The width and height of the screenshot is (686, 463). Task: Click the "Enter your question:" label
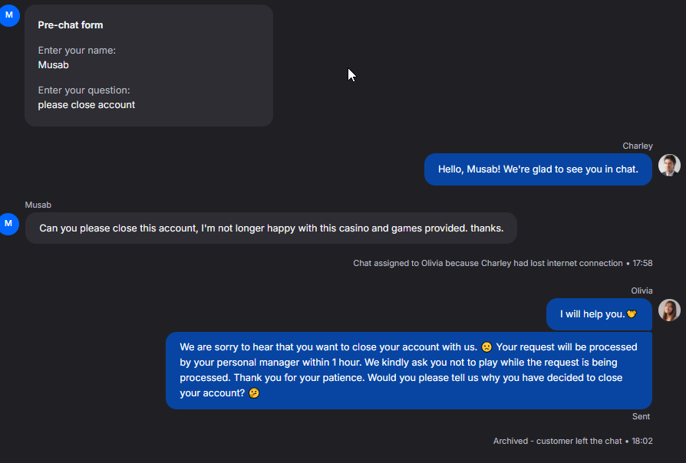click(84, 90)
